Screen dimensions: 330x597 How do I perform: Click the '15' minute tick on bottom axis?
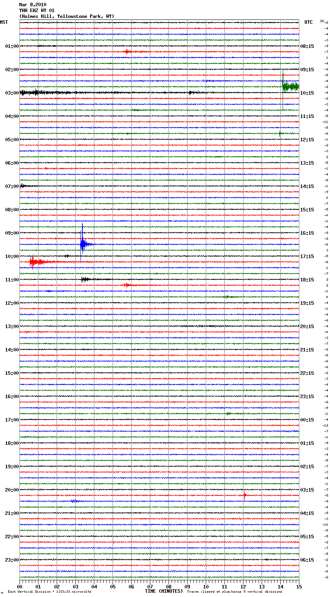point(299,586)
